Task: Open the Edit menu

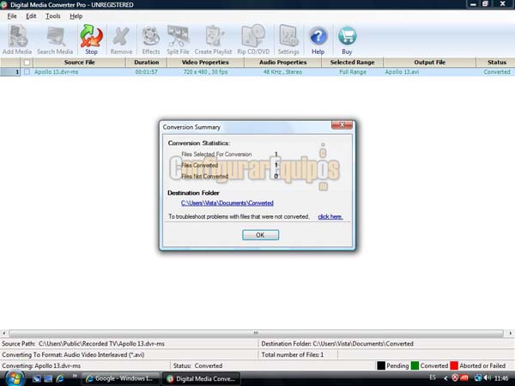Action: [31, 16]
